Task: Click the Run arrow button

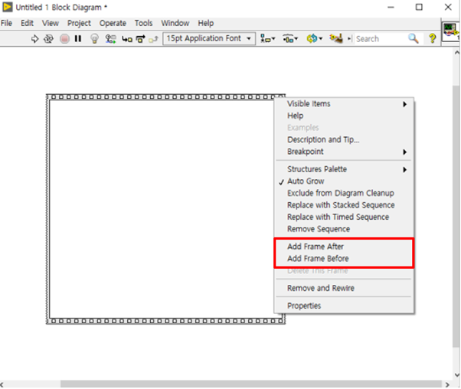Action: click(x=34, y=38)
